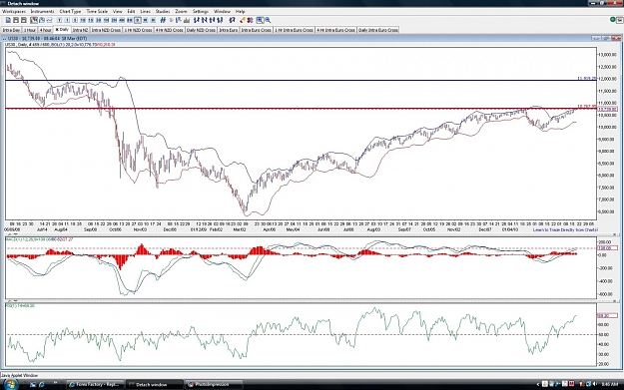Open the Settings menu

coord(201,11)
